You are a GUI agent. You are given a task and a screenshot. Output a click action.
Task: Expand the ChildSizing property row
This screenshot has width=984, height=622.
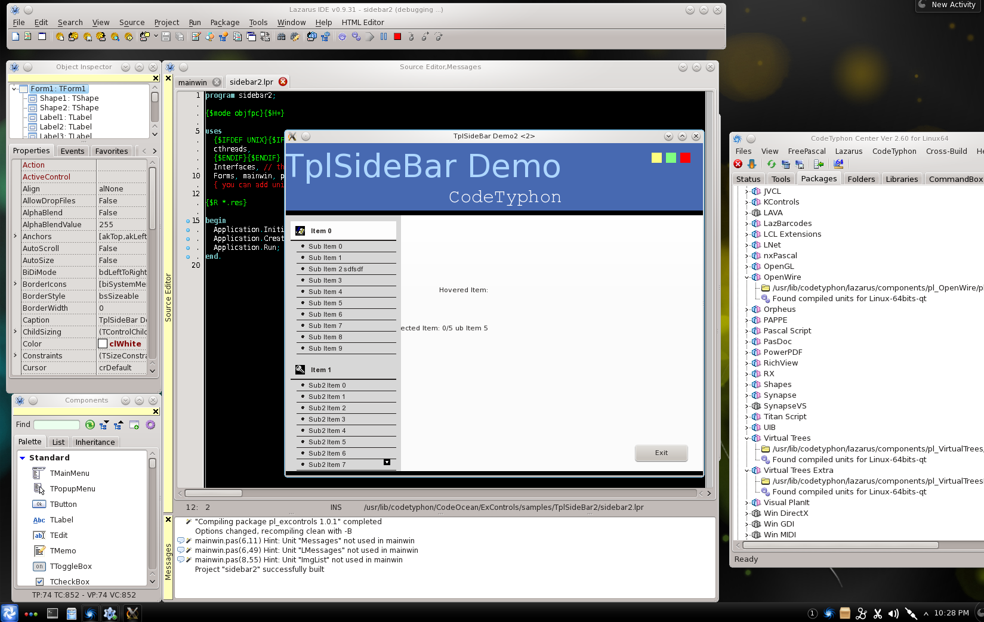[x=15, y=332]
